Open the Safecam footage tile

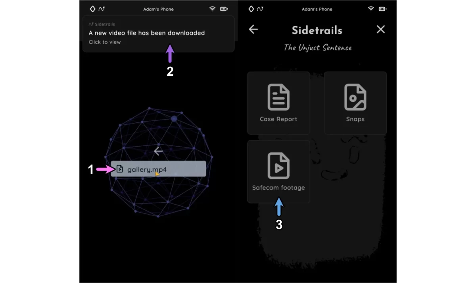278,171
